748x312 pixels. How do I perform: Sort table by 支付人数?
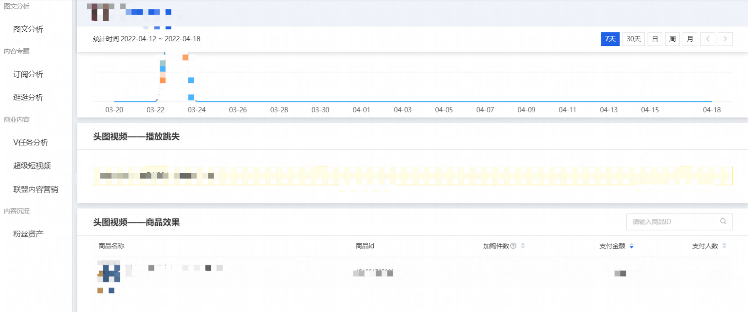click(724, 246)
